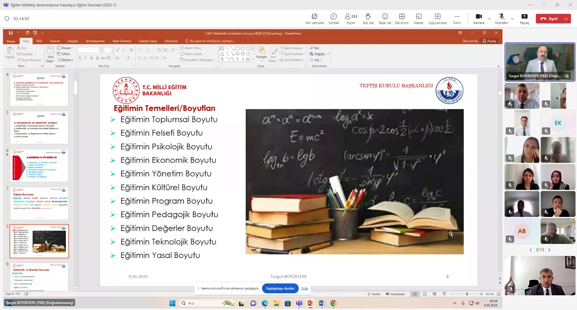
Task: Open Customize Quick Access Toolbar arrow
Action: pyautogui.click(x=42, y=33)
